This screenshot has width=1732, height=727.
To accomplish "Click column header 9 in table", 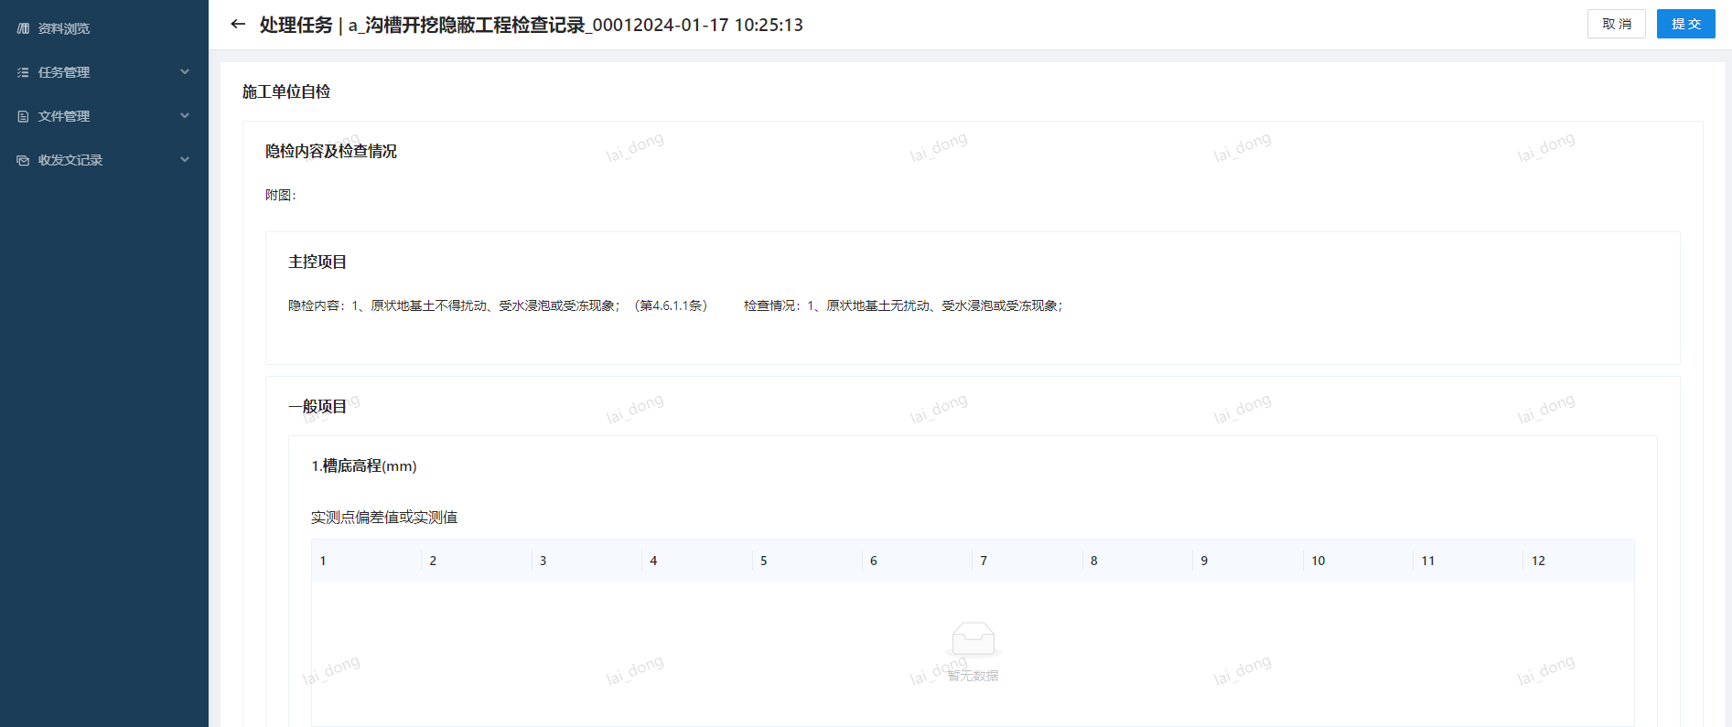I will [x=1249, y=561].
